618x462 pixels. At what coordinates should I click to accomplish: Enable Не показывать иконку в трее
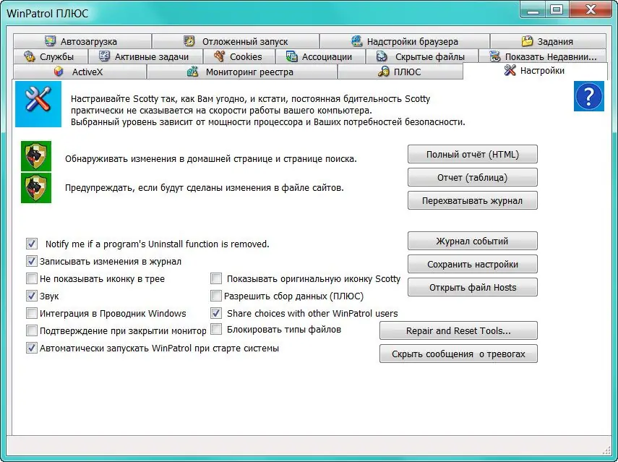[x=32, y=278]
